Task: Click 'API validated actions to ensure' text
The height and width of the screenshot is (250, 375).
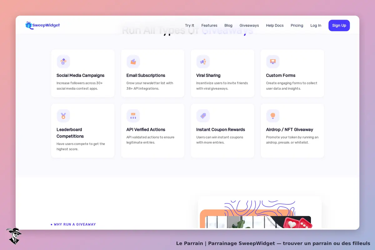Action: tap(150, 137)
